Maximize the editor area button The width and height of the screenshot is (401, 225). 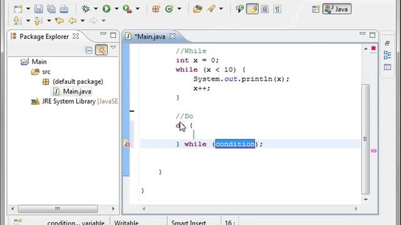click(x=372, y=35)
